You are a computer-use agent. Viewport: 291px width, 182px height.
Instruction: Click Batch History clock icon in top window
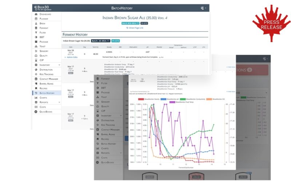(x=36, y=93)
